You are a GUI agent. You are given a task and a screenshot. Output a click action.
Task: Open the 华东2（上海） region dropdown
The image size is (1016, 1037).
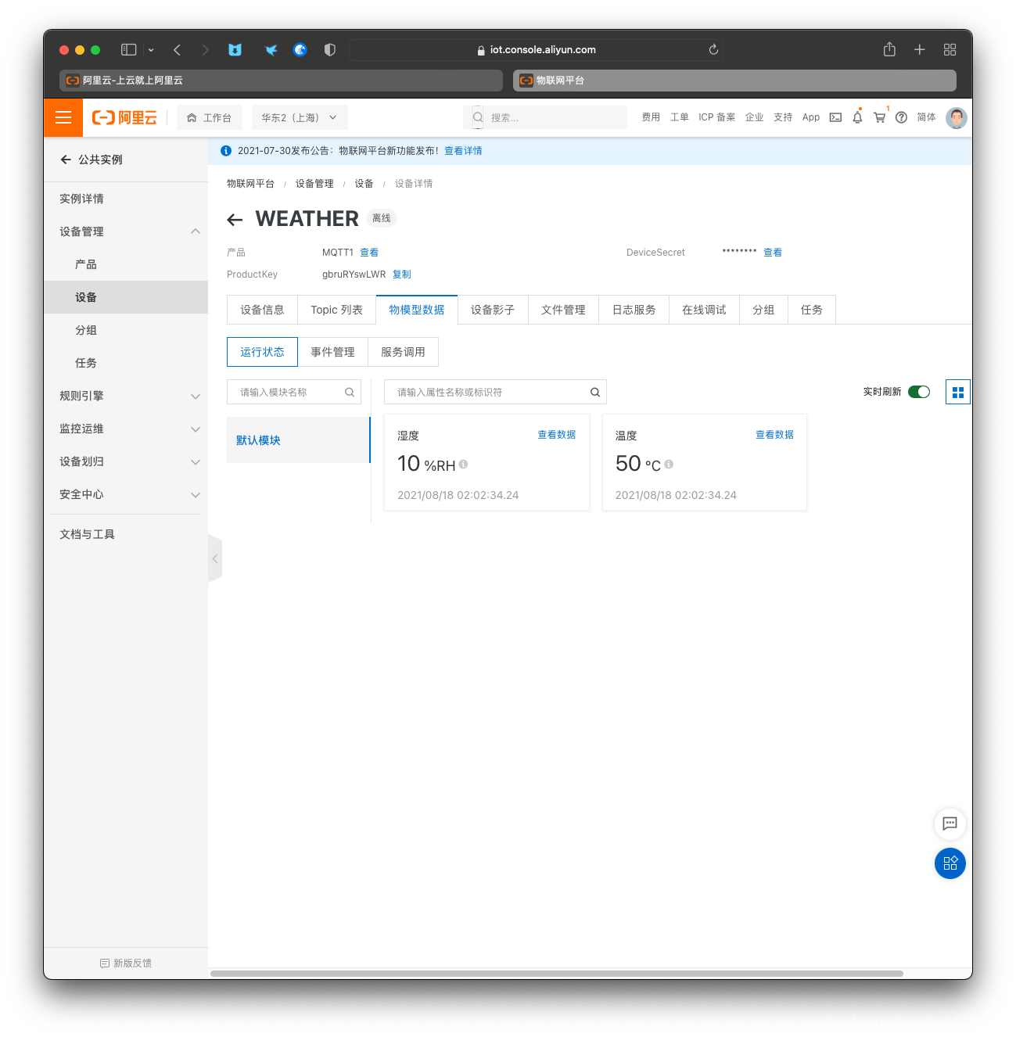point(299,118)
